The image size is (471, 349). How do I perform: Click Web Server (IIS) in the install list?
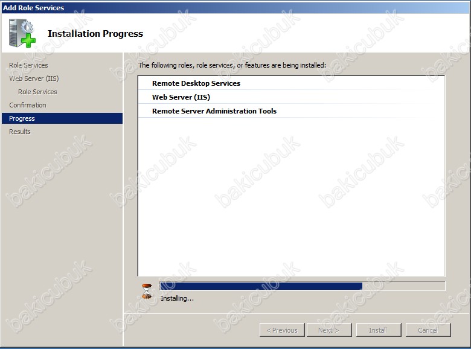click(x=181, y=97)
